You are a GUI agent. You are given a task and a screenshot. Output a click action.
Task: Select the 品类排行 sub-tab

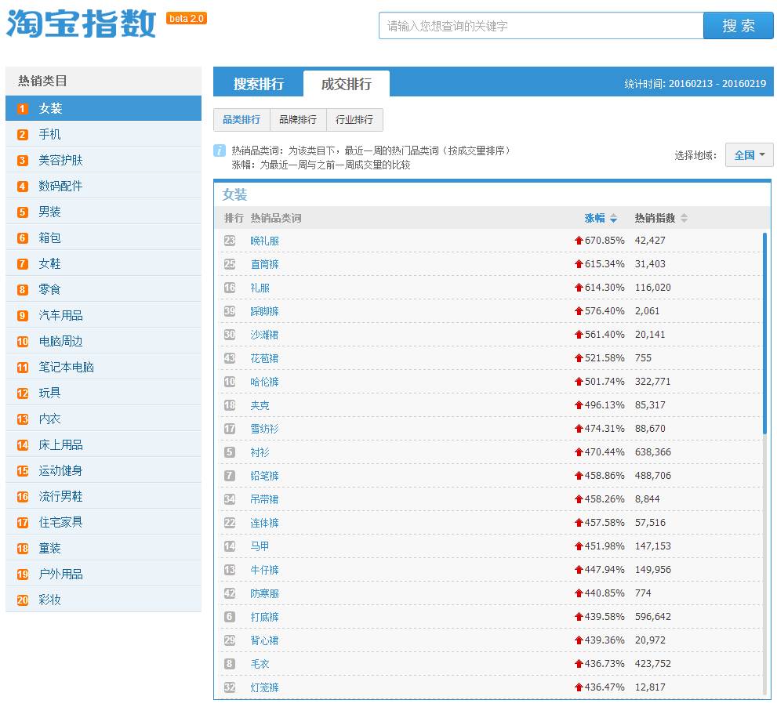click(241, 119)
